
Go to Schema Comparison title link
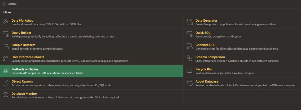tap(210, 57)
